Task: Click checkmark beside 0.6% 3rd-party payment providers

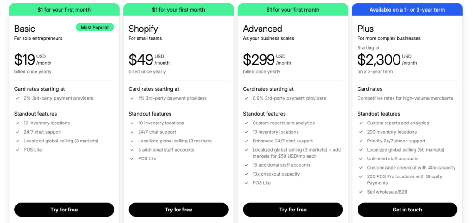Action: click(x=247, y=98)
